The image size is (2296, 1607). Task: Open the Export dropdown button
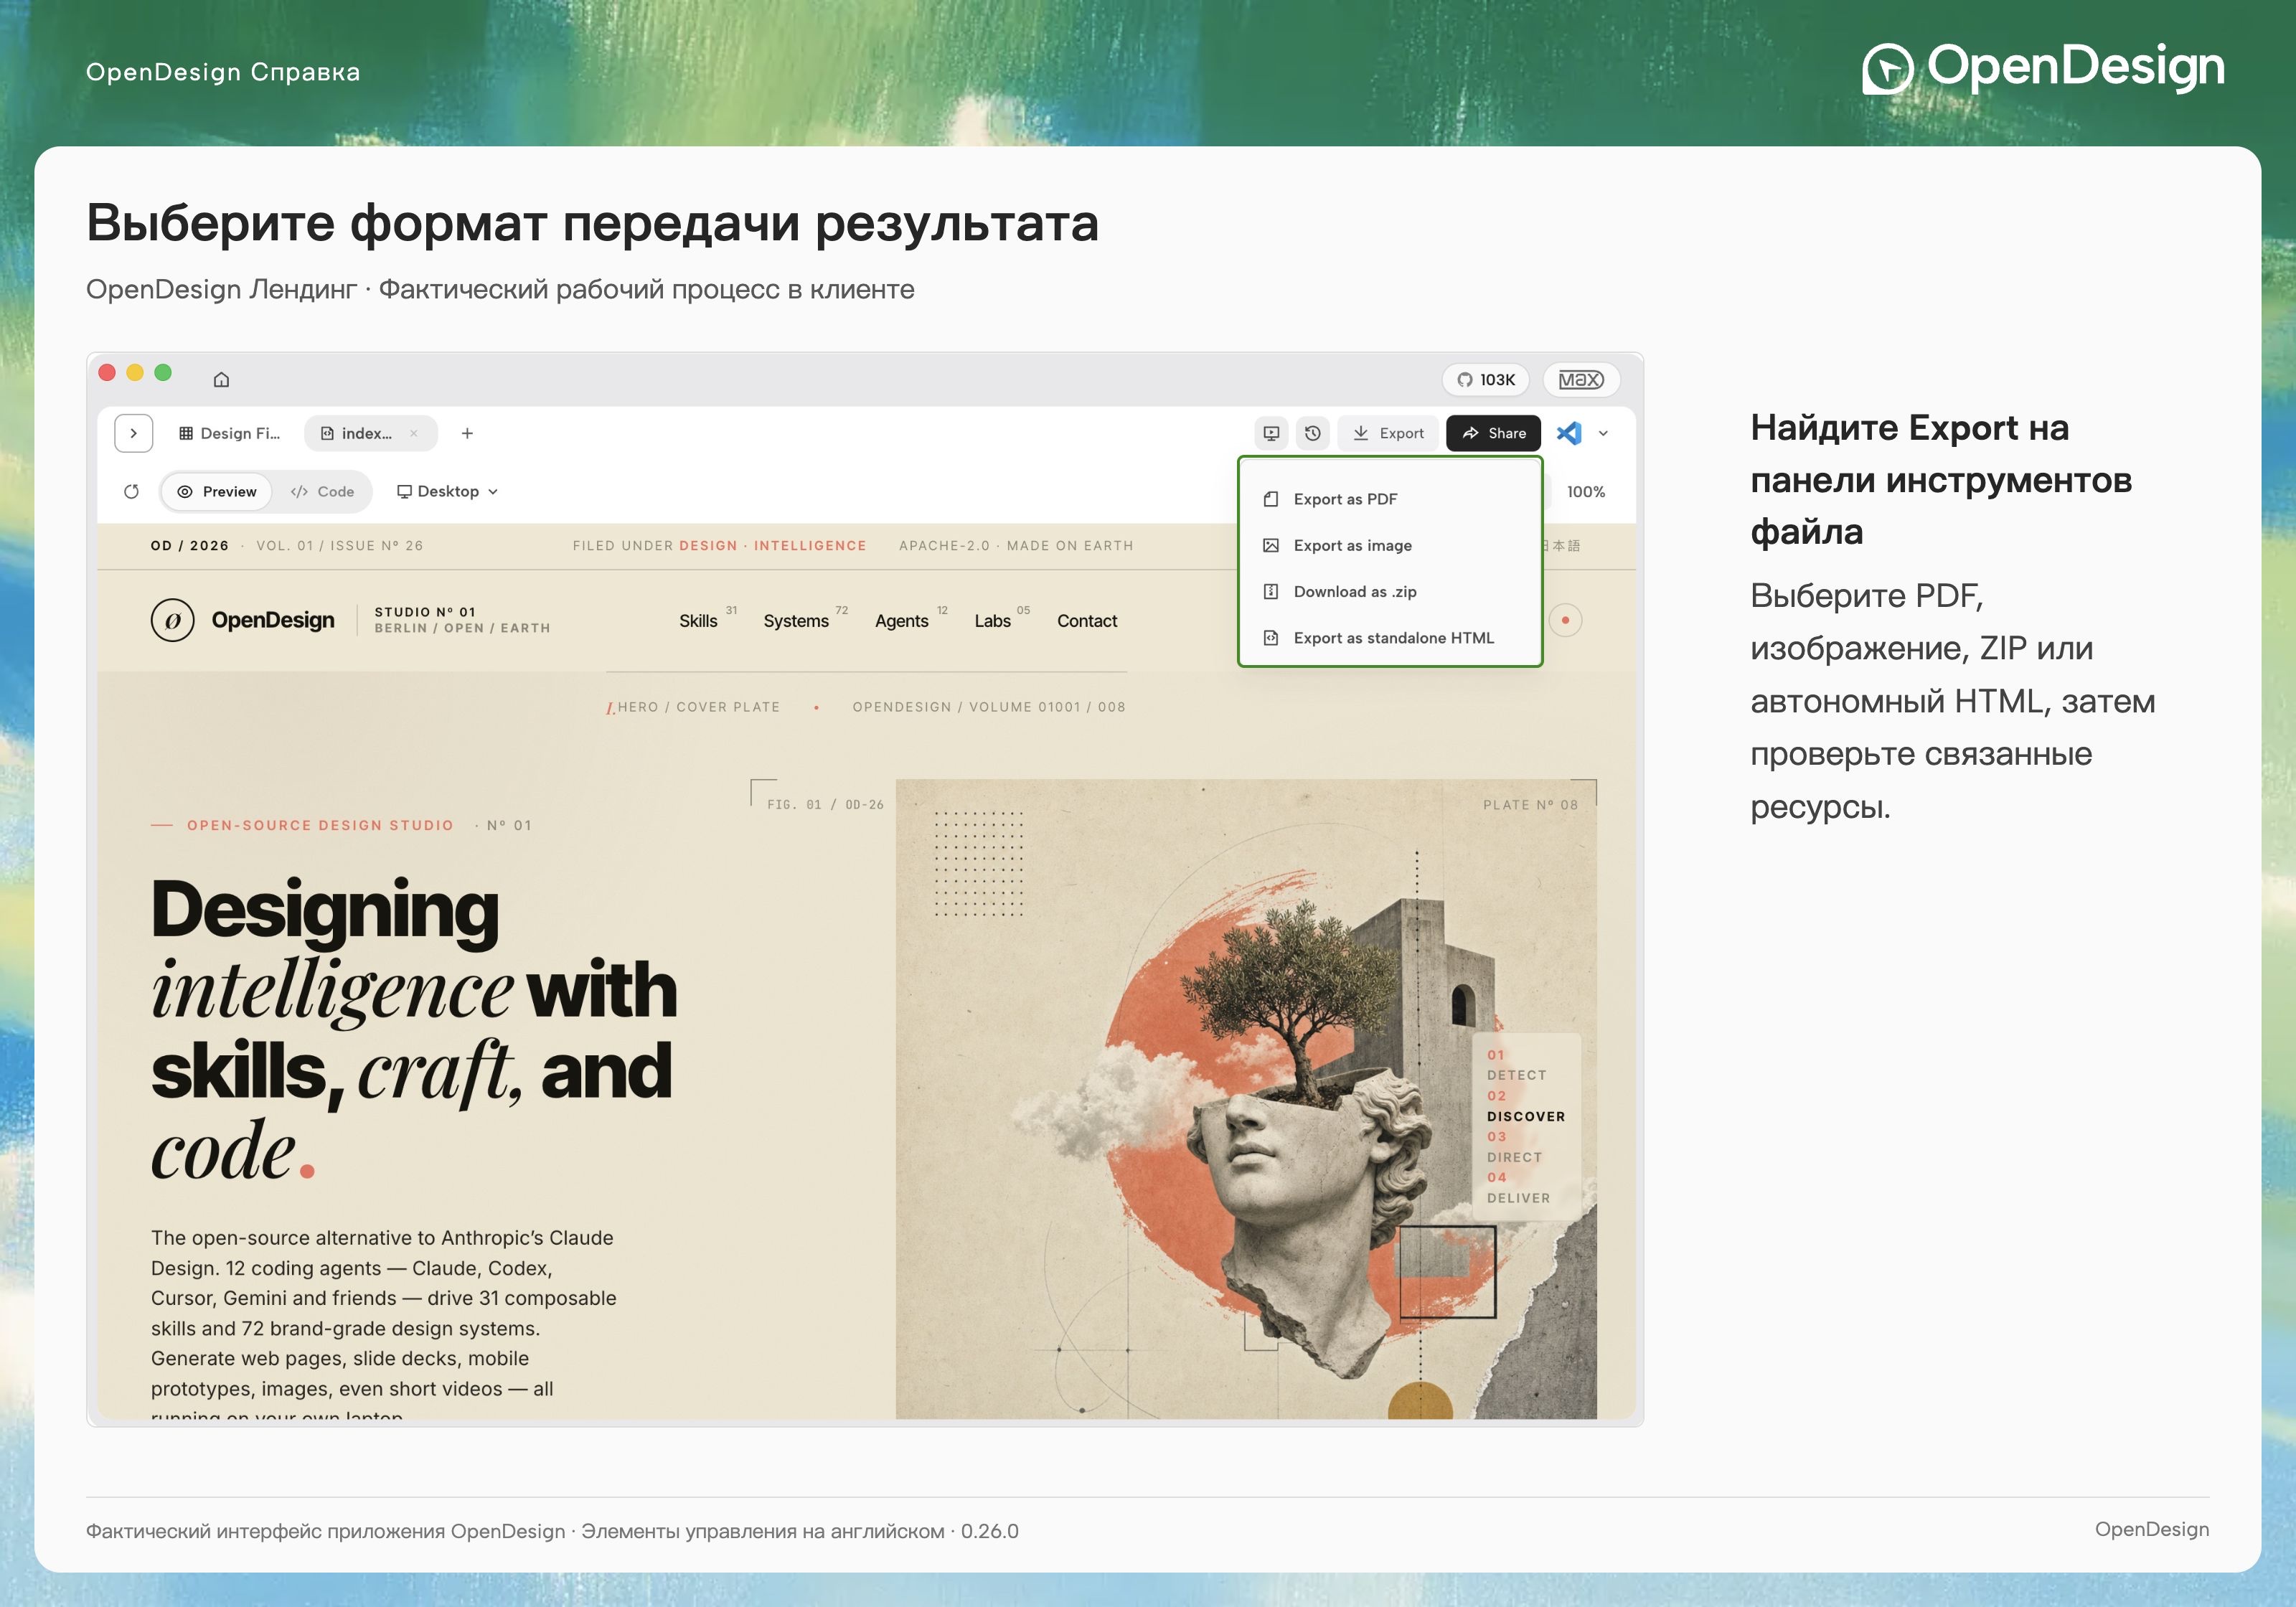1388,433
